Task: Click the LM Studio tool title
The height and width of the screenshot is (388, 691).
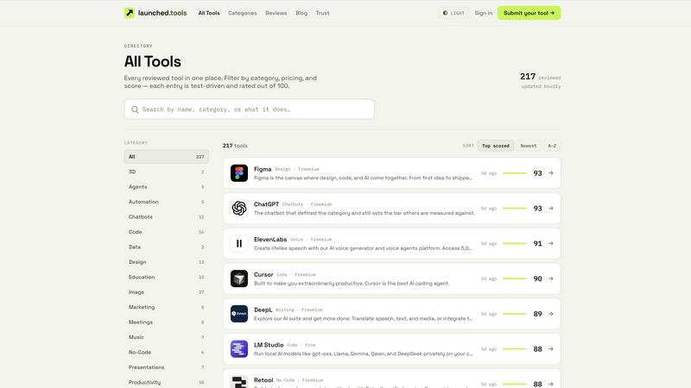Action: click(269, 345)
